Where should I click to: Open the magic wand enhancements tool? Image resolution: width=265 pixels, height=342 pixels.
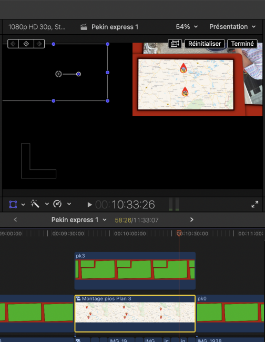pyautogui.click(x=35, y=204)
